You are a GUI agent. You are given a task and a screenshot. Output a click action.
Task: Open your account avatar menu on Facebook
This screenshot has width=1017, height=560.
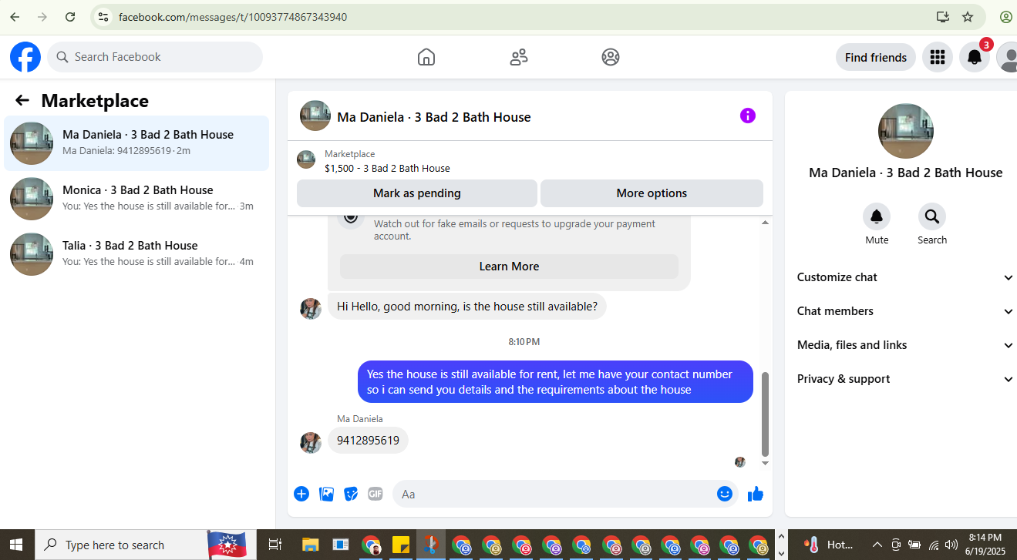tap(1008, 57)
